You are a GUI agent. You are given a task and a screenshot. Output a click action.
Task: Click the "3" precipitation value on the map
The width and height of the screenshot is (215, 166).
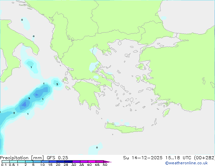[29, 98]
